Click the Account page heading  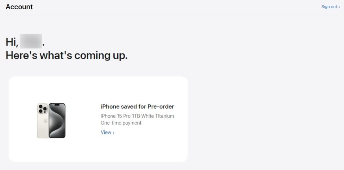[x=19, y=7]
